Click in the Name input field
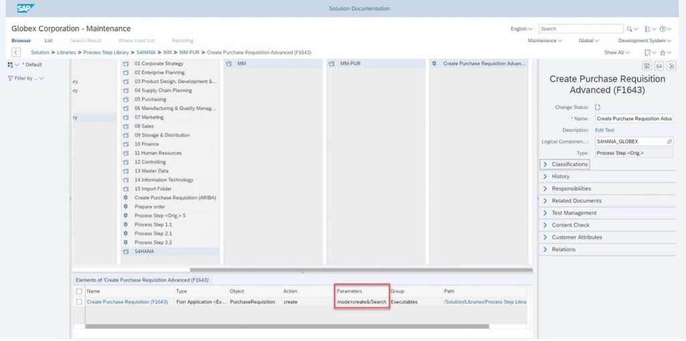686x341 pixels. [634, 119]
